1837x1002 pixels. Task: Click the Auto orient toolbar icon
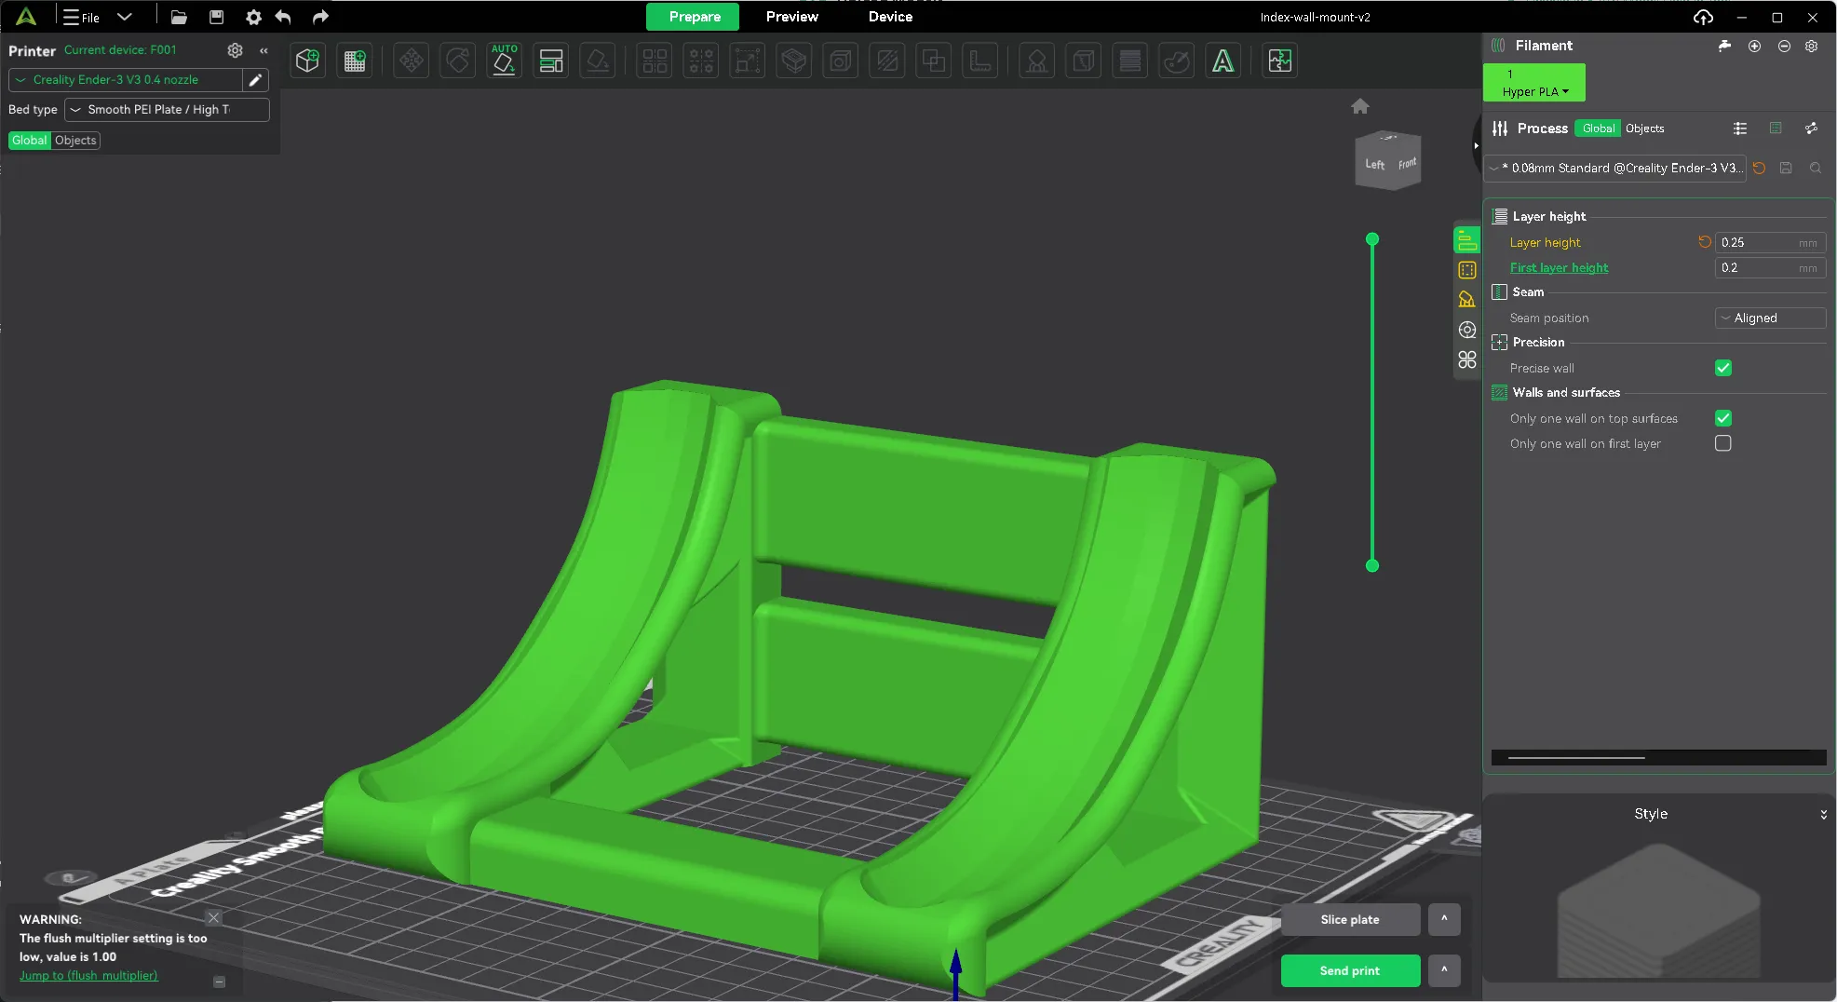(504, 61)
